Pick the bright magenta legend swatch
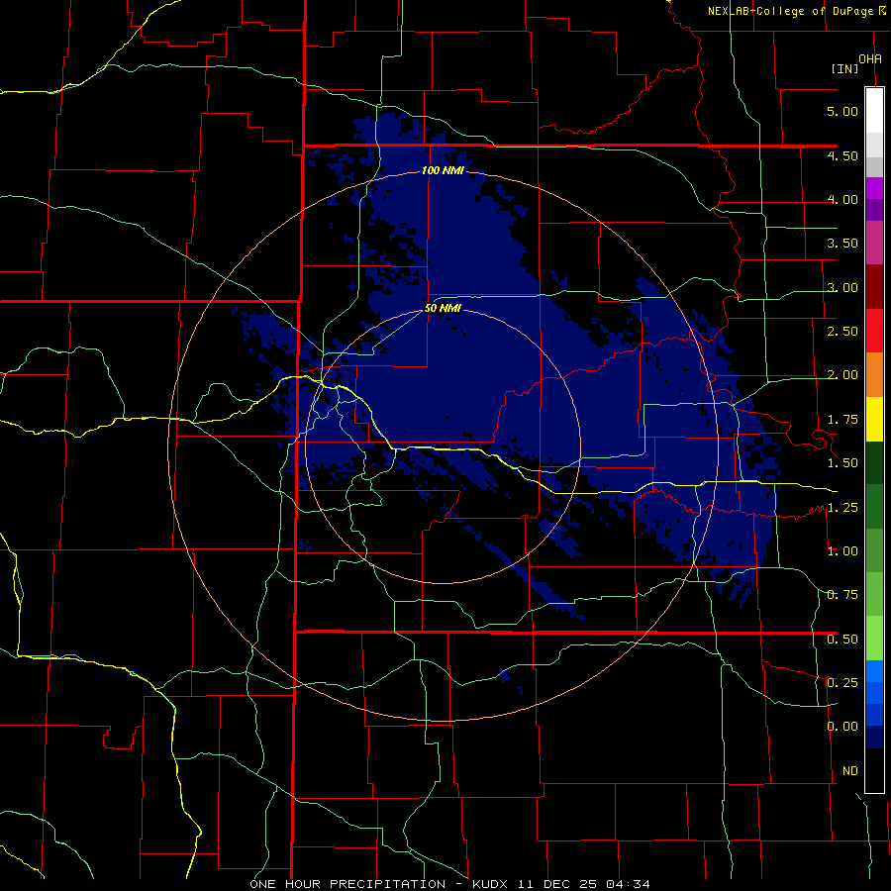891x891 pixels. pos(874,188)
